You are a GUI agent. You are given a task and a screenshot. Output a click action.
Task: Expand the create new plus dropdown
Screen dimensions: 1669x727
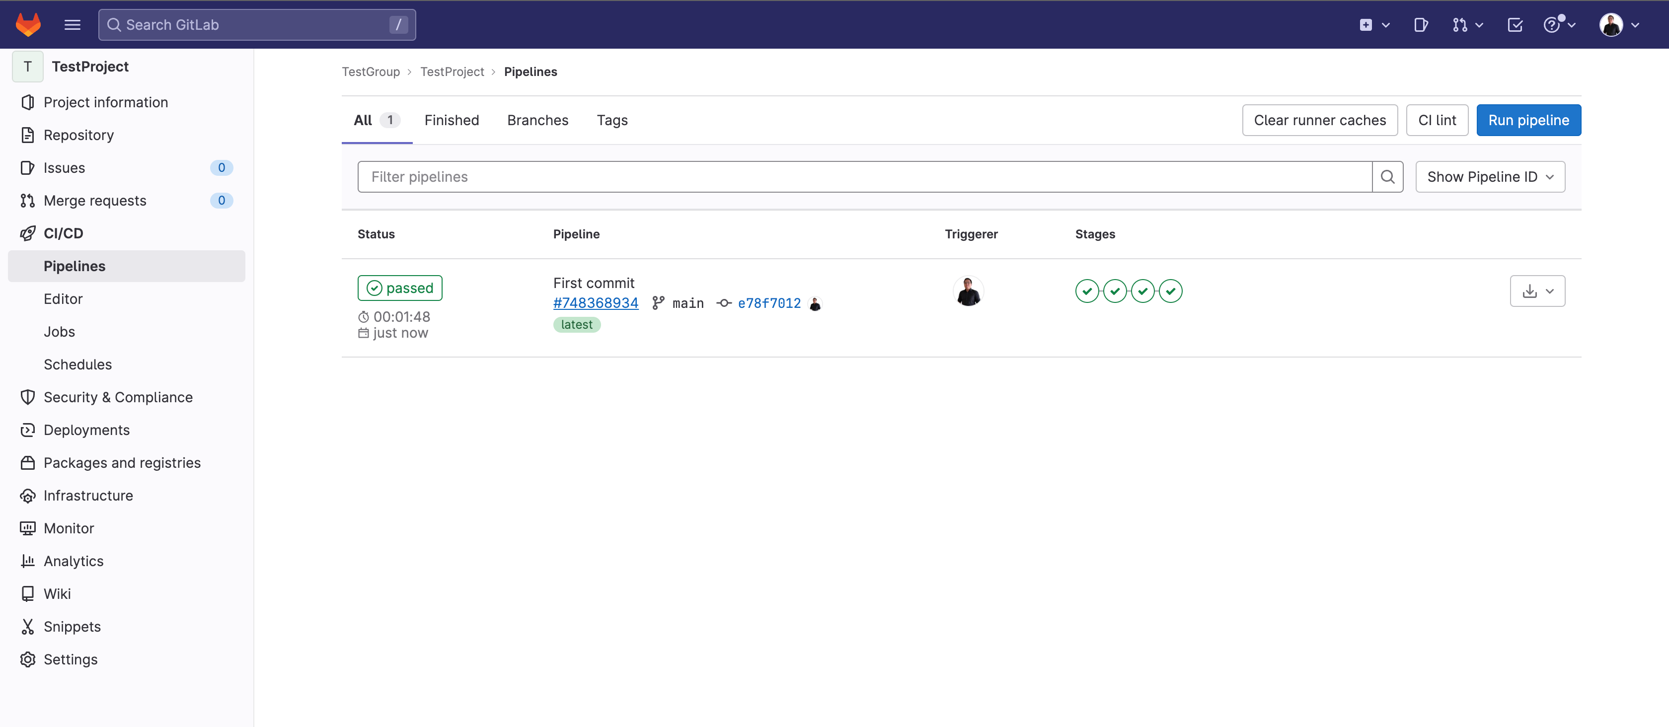1374,25
